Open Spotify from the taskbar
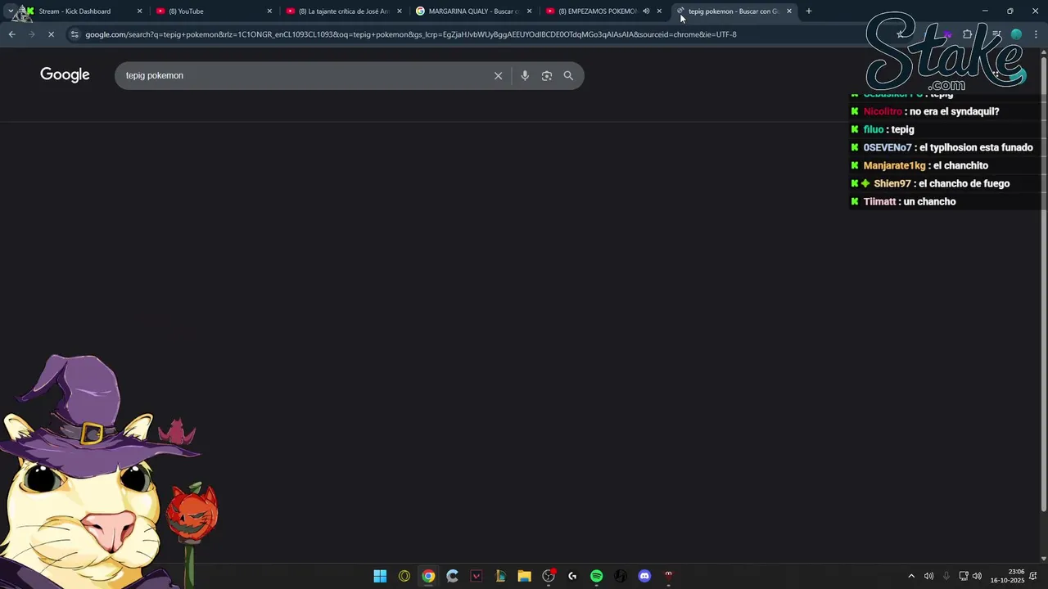Viewport: 1048px width, 589px height. 596,577
